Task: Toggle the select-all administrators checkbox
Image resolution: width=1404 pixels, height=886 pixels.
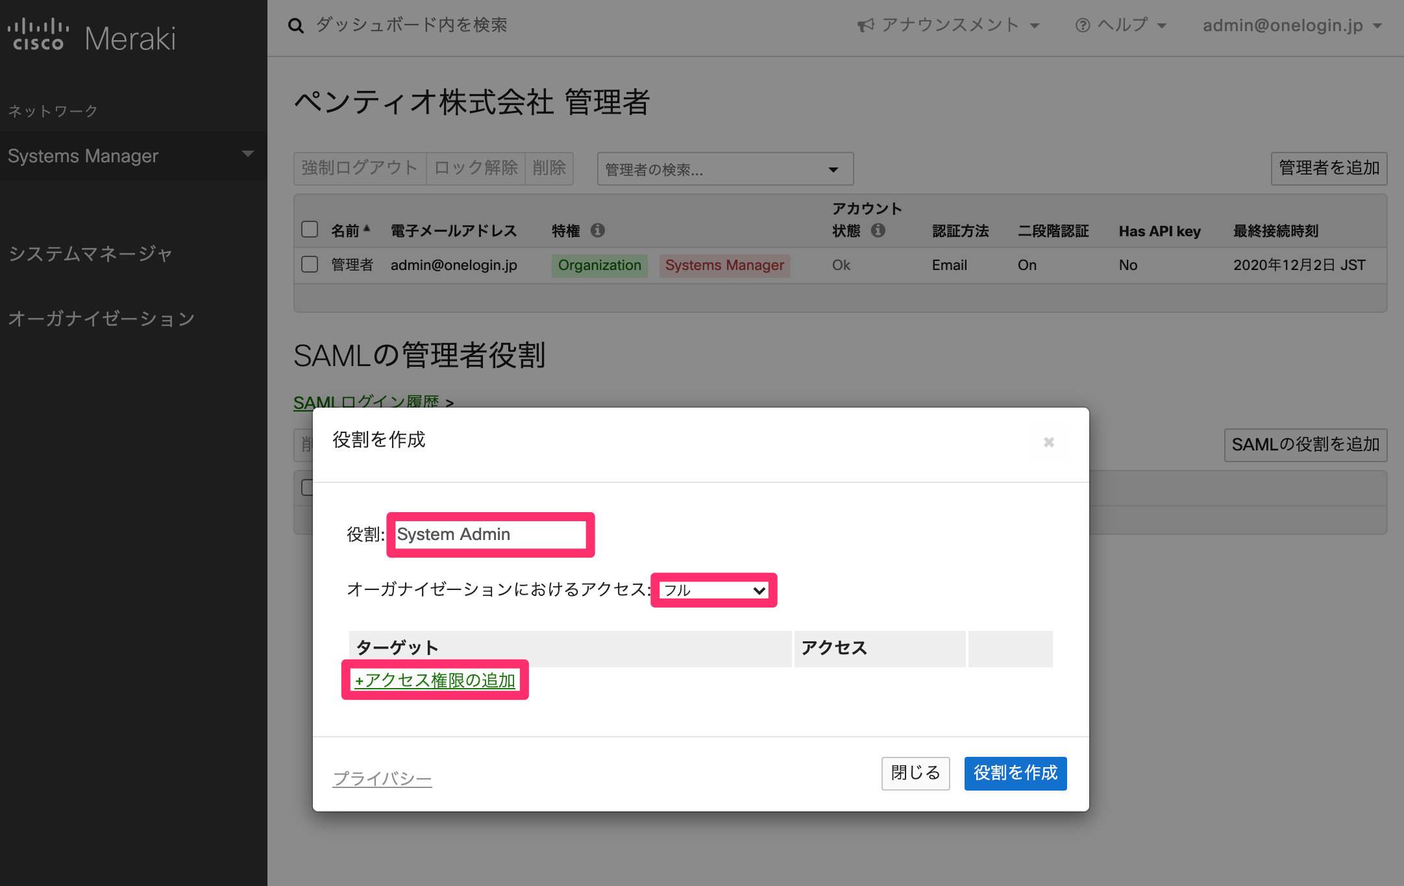Action: pos(310,229)
